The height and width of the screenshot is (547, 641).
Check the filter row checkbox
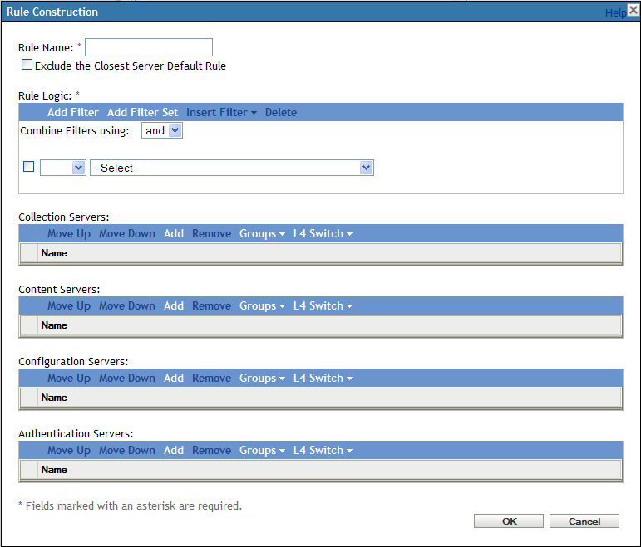28,167
